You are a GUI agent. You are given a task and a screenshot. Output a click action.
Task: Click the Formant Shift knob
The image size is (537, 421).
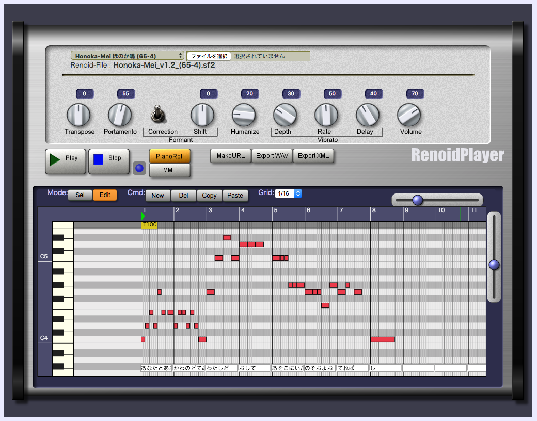(202, 116)
